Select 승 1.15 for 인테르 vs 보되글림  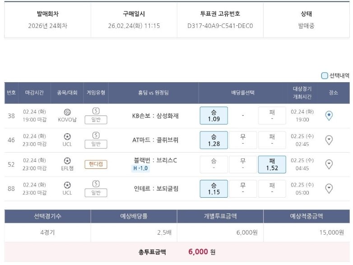point(214,189)
